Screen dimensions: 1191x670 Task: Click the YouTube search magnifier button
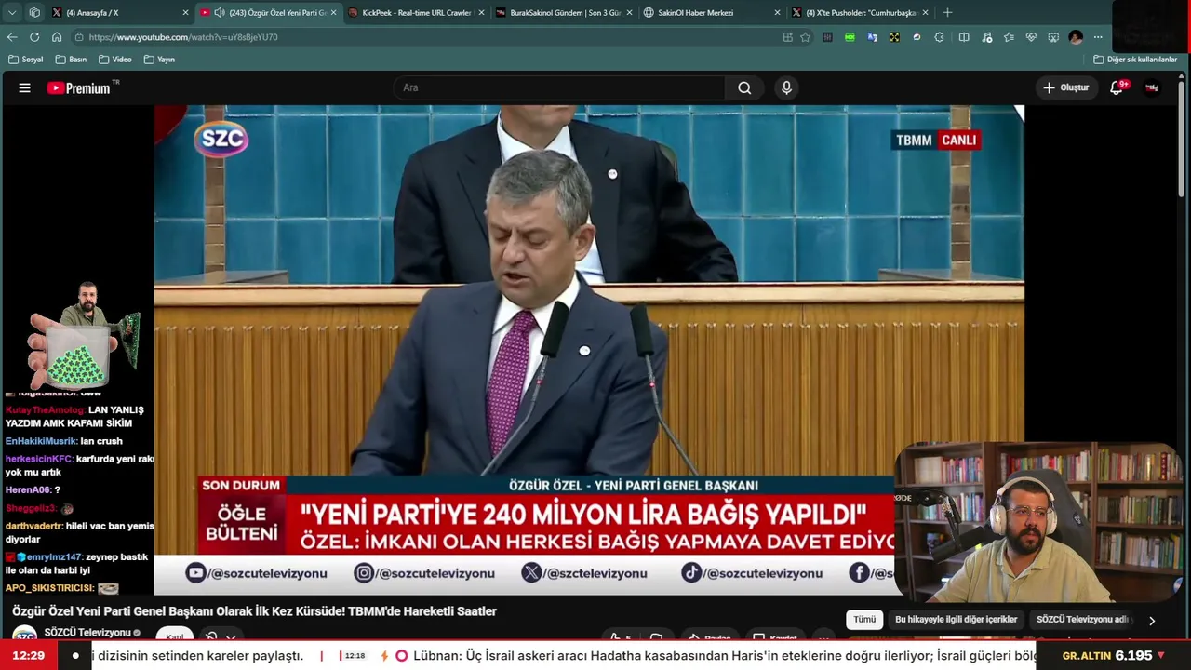744,87
